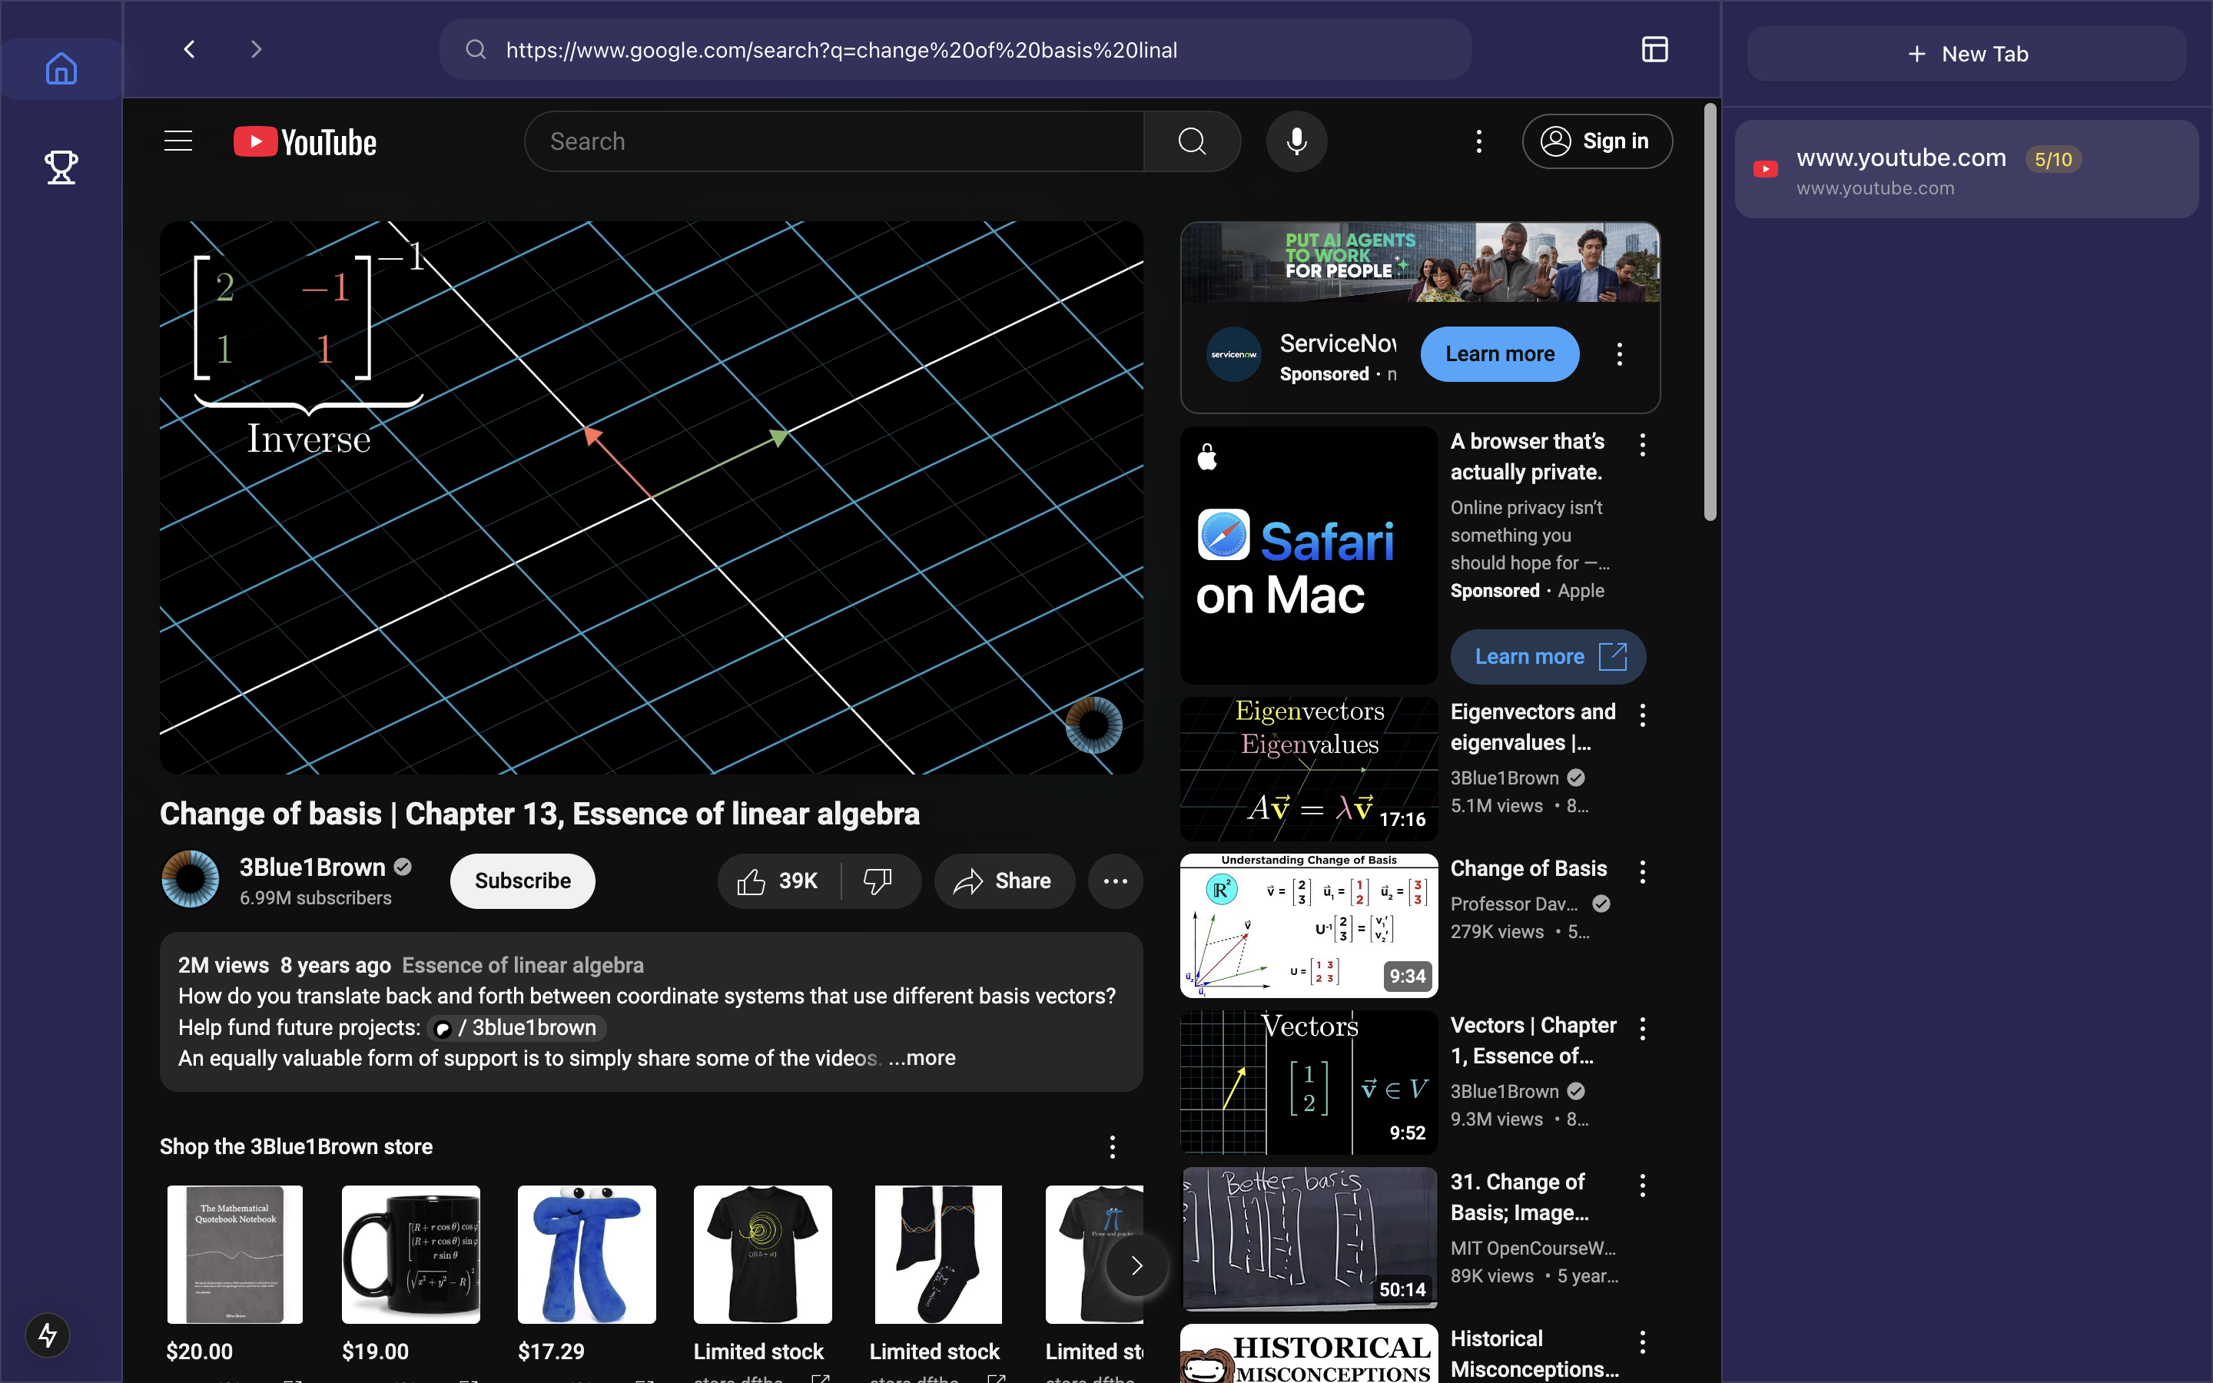The height and width of the screenshot is (1383, 2213).
Task: Open more actions ellipsis beside Share
Action: coord(1115,881)
